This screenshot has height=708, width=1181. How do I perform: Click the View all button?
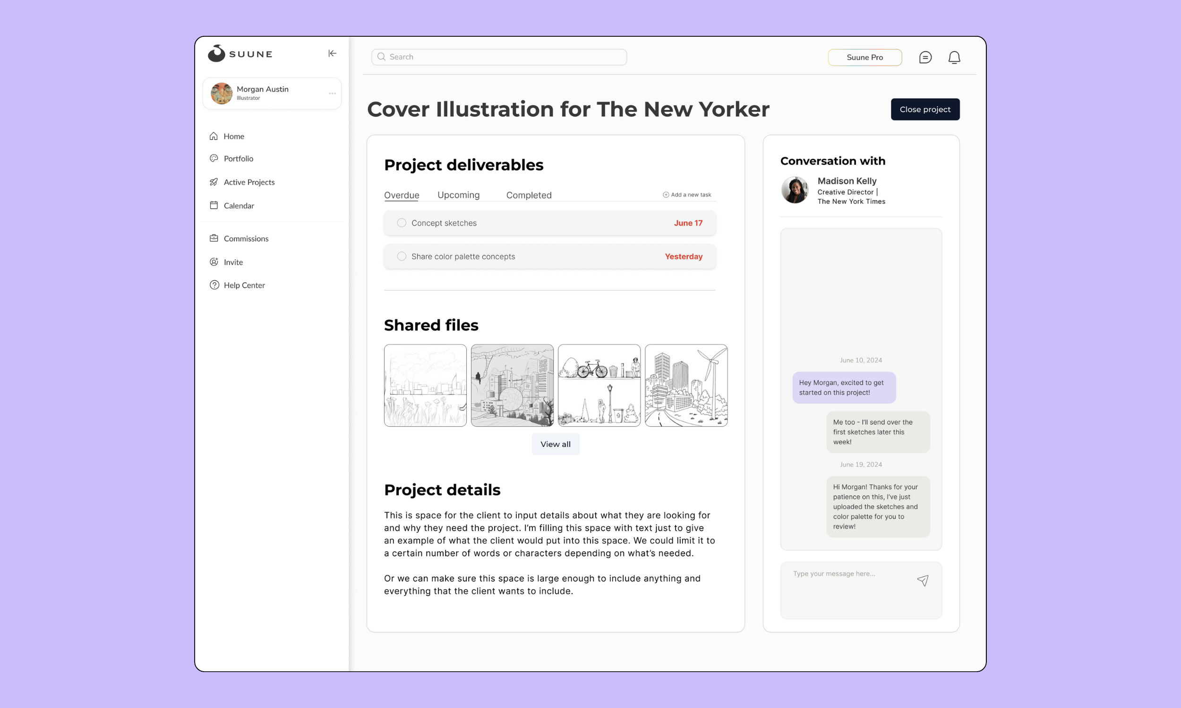click(555, 444)
